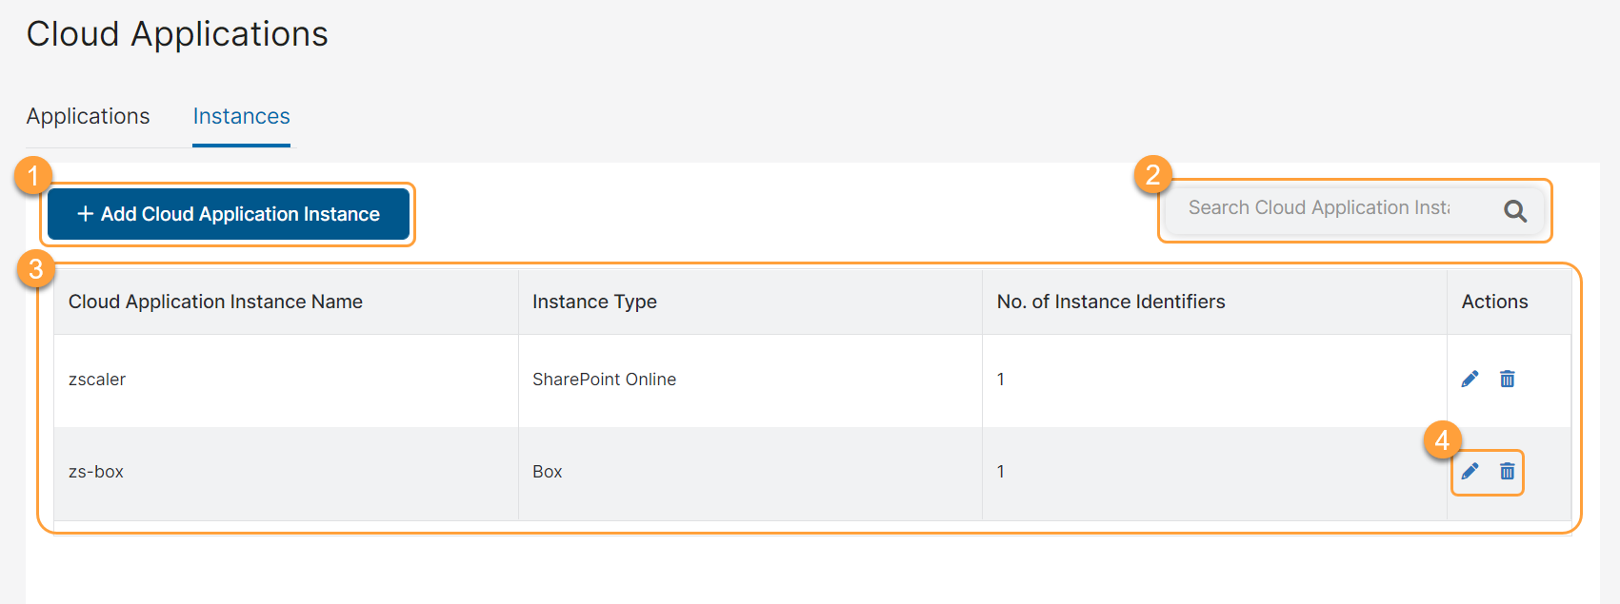This screenshot has height=604, width=1620.
Task: Click the orange callout badge numbered 3
Action: click(36, 269)
